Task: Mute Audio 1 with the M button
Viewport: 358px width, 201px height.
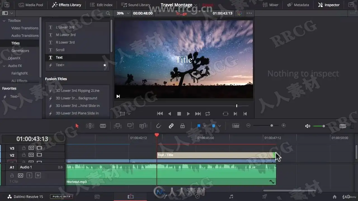Action: [38, 175]
